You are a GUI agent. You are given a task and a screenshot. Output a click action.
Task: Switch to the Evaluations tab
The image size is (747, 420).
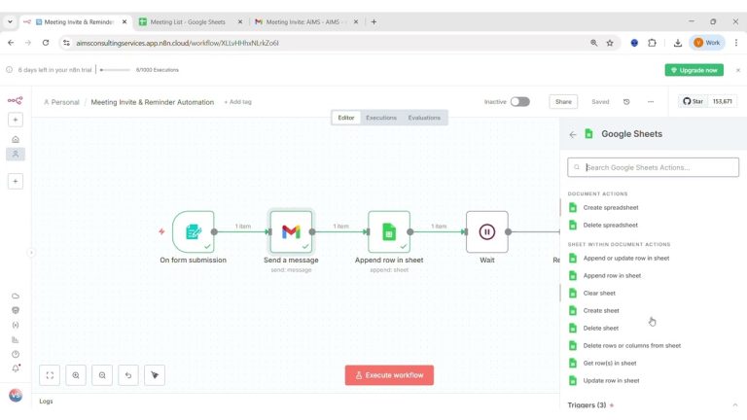coord(424,118)
